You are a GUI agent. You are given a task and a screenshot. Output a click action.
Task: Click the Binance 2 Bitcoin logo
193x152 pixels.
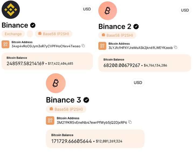click(x=108, y=11)
